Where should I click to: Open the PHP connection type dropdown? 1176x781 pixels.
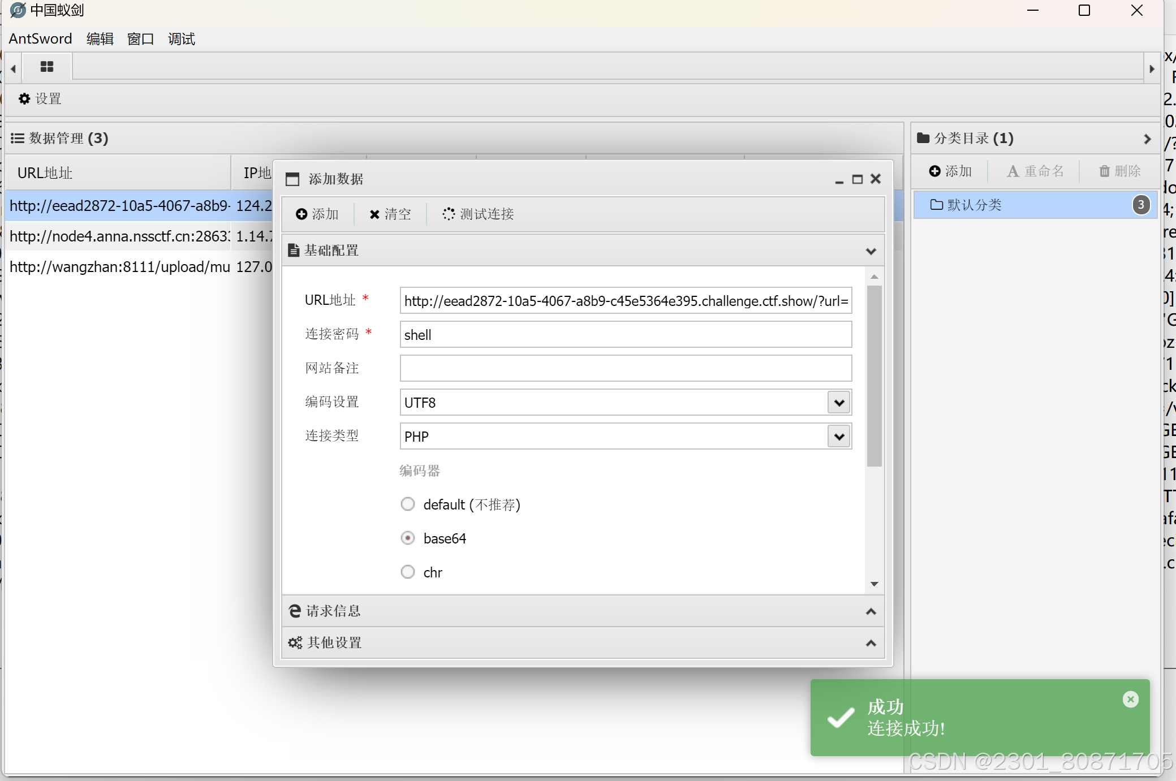(x=839, y=437)
